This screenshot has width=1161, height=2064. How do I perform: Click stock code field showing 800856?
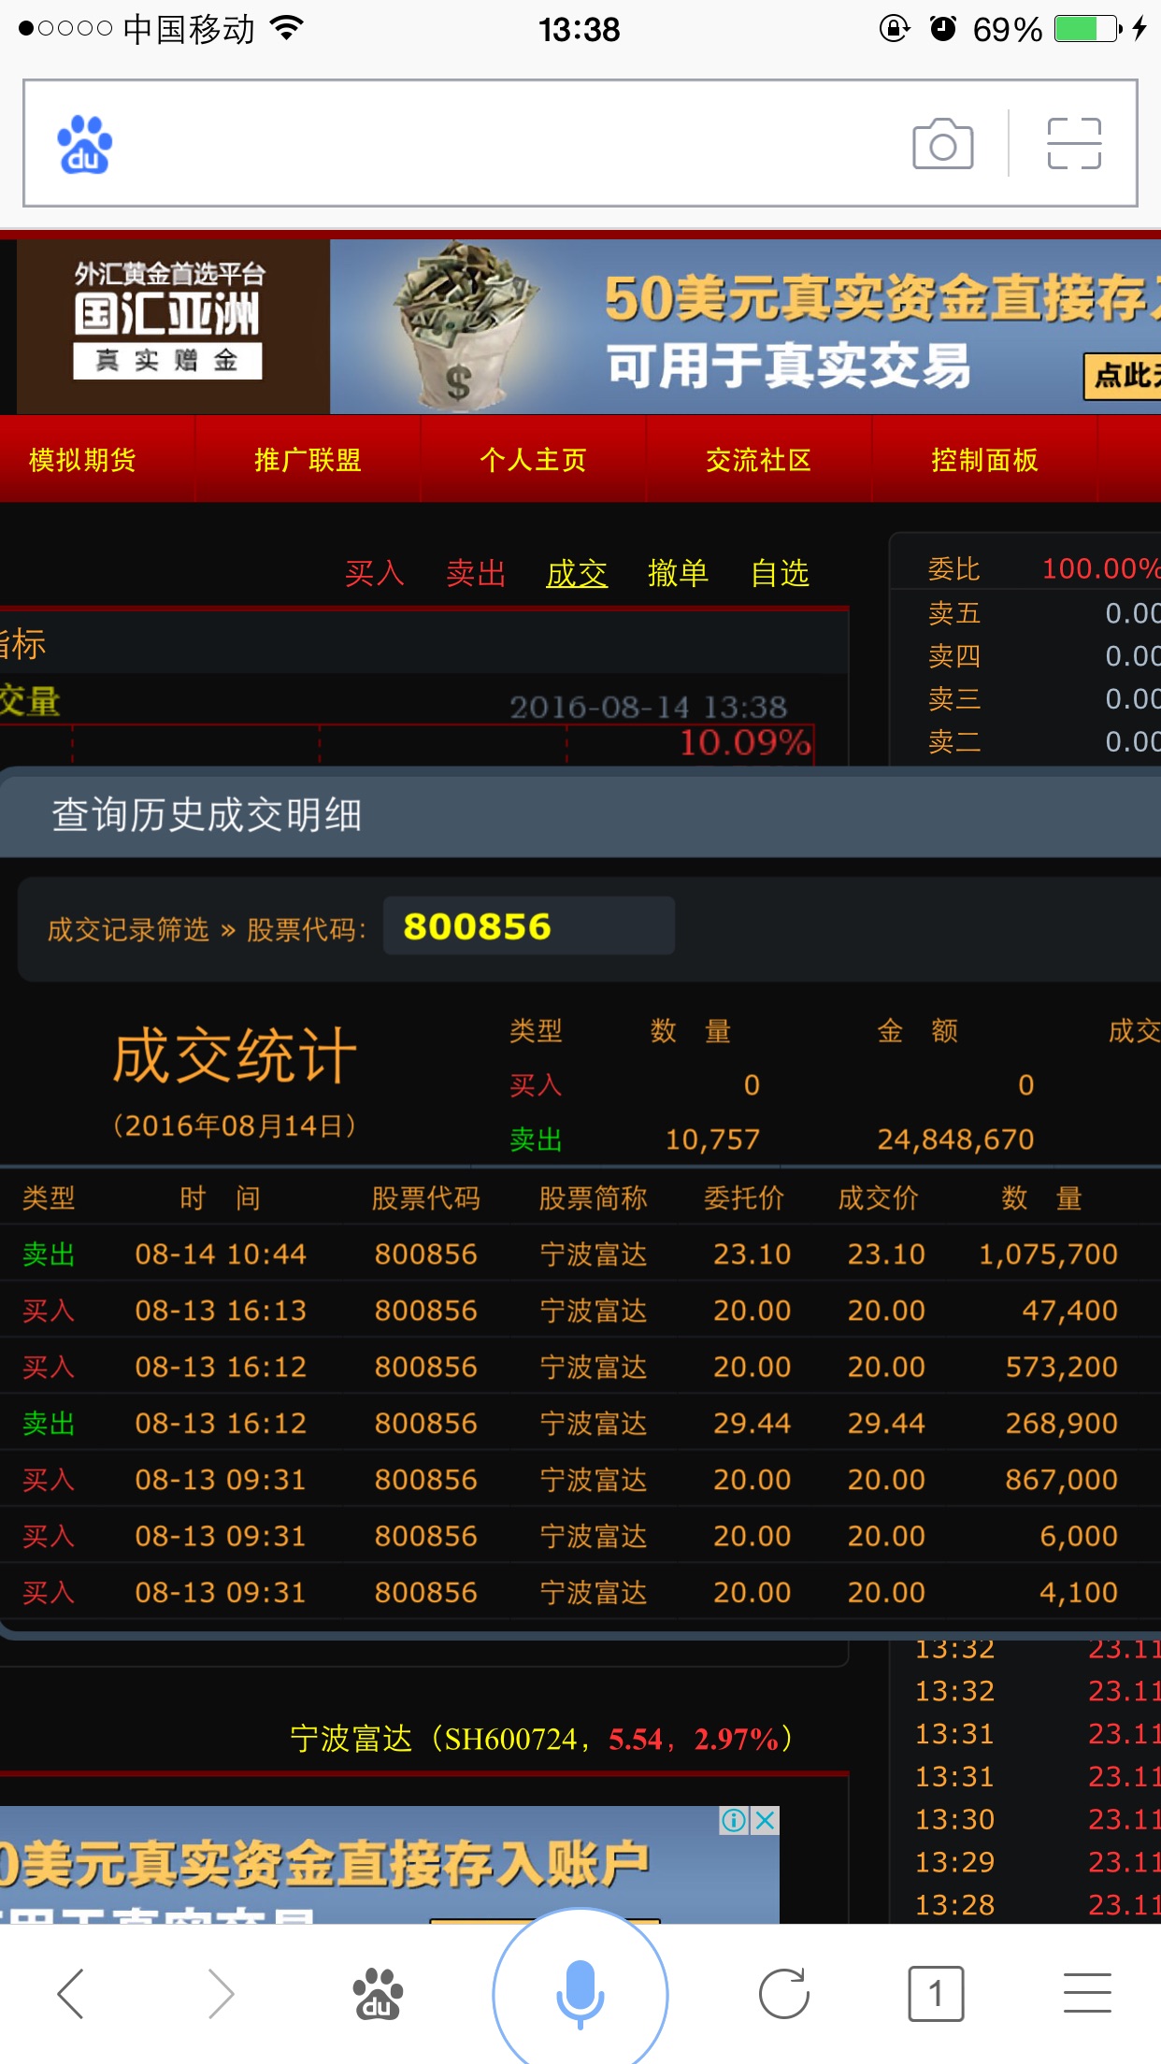528,926
